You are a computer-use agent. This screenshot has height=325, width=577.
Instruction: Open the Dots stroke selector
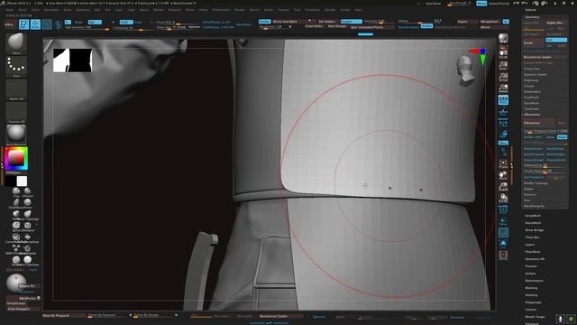[16, 66]
